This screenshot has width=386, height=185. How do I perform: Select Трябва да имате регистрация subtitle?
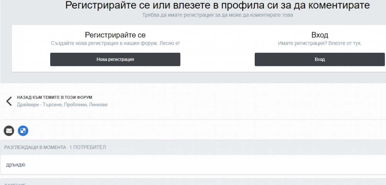(218, 15)
